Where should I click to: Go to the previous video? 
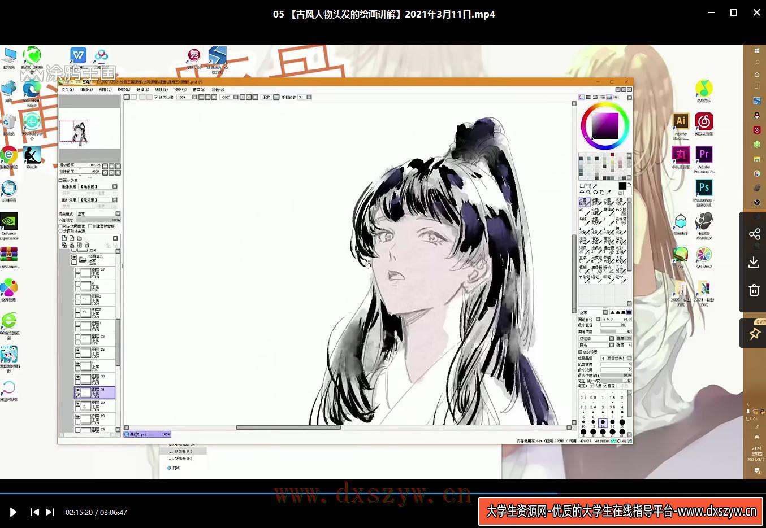34,512
